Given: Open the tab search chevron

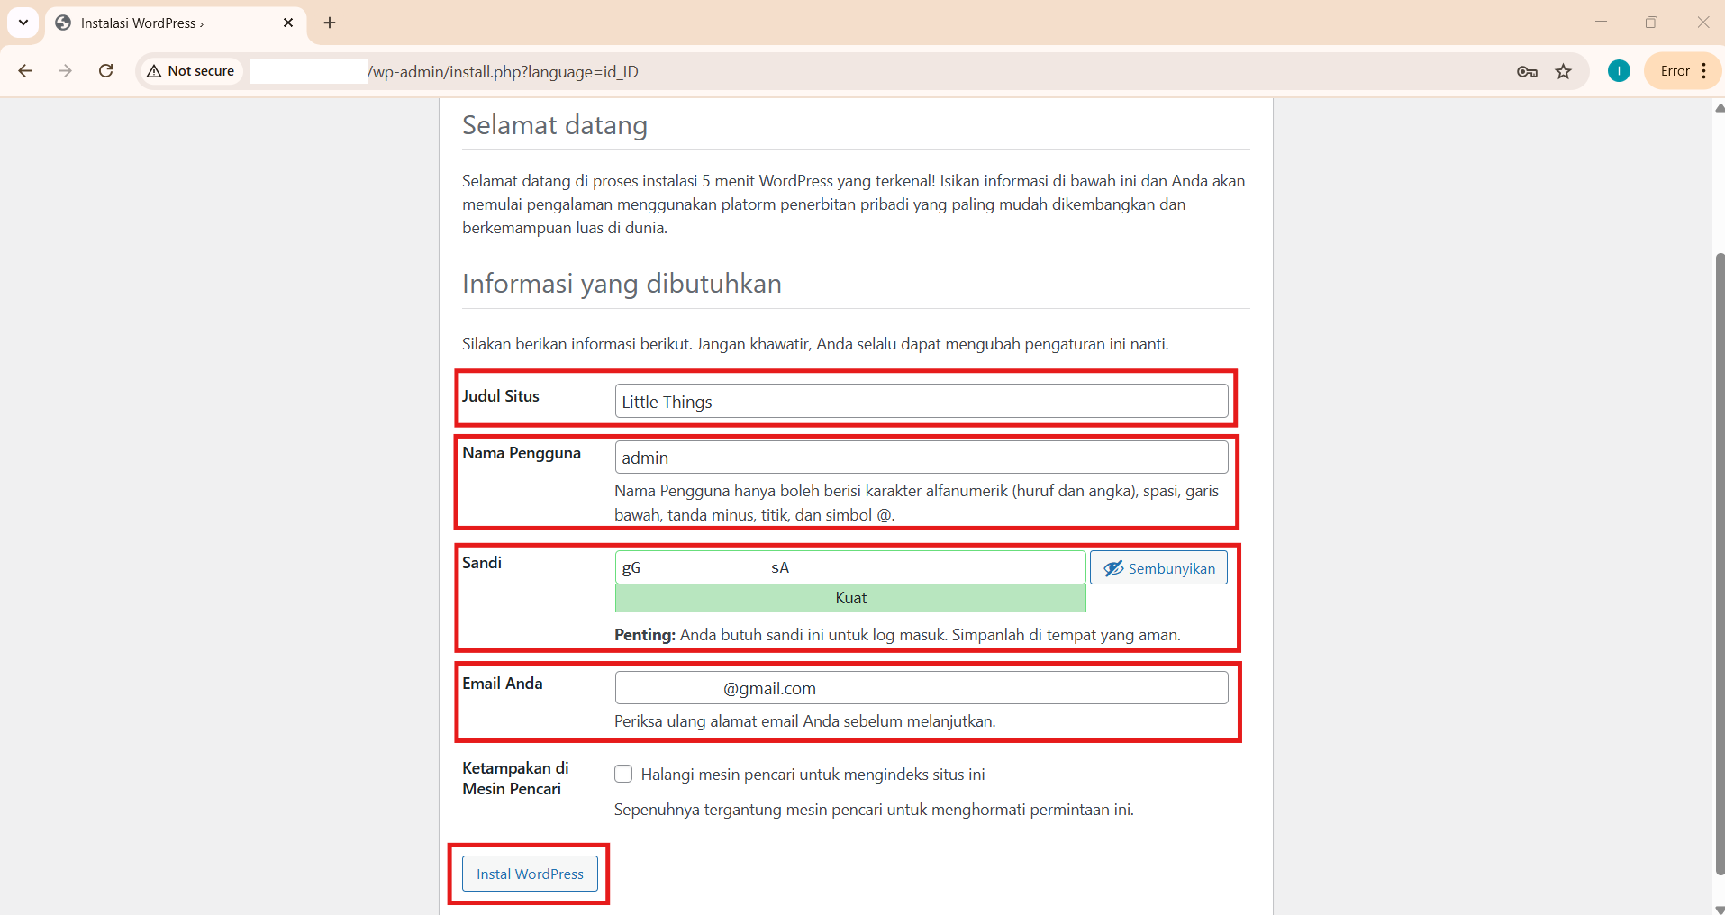Looking at the screenshot, I should tap(23, 23).
